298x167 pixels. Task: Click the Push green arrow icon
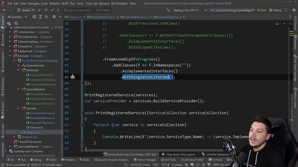46,10
